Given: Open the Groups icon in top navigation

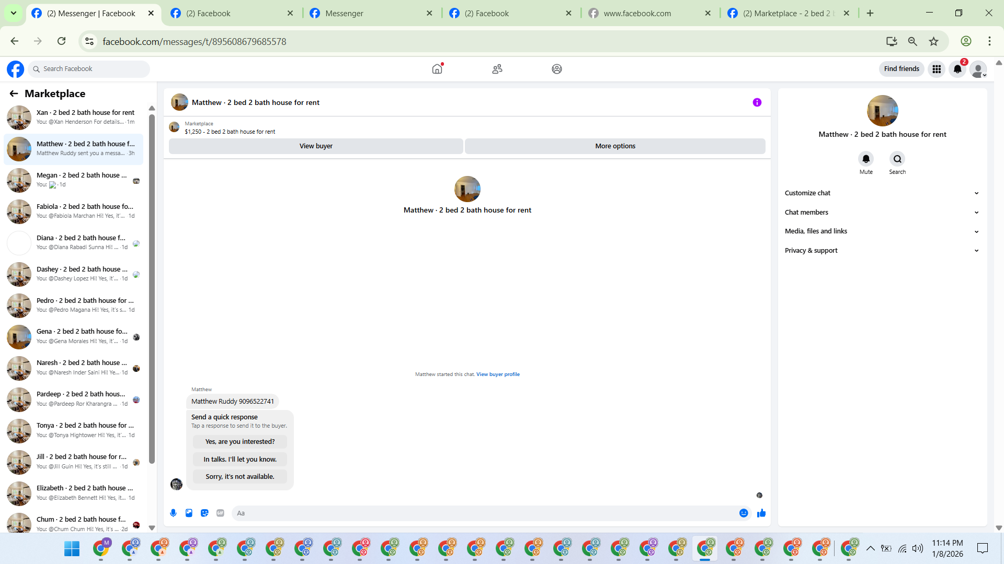Looking at the screenshot, I should tap(557, 69).
